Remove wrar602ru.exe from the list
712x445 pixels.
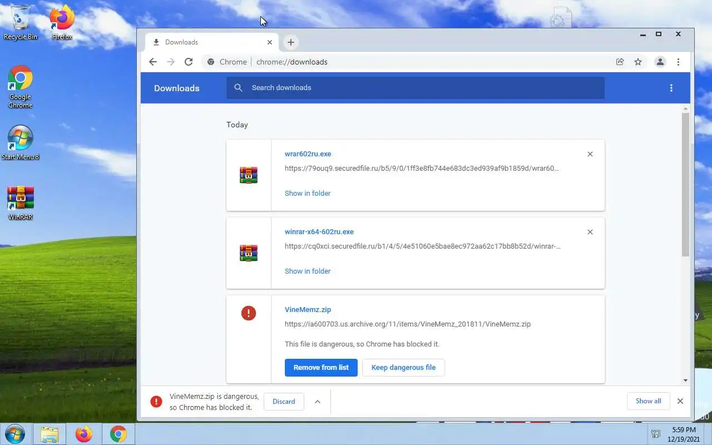point(590,154)
